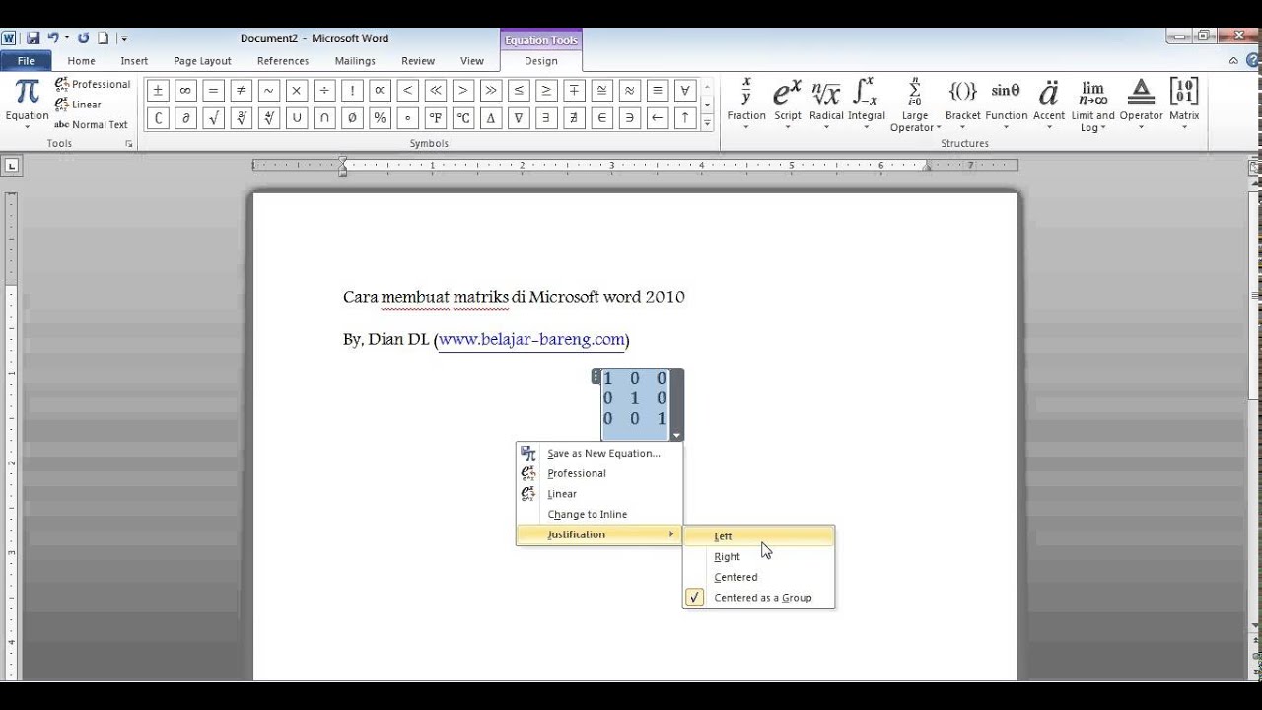This screenshot has width=1262, height=710.
Task: Open the Accent structures dropdown
Action: 1049,104
